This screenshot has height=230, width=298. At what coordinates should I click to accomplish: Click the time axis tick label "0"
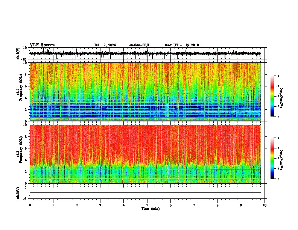(30, 205)
